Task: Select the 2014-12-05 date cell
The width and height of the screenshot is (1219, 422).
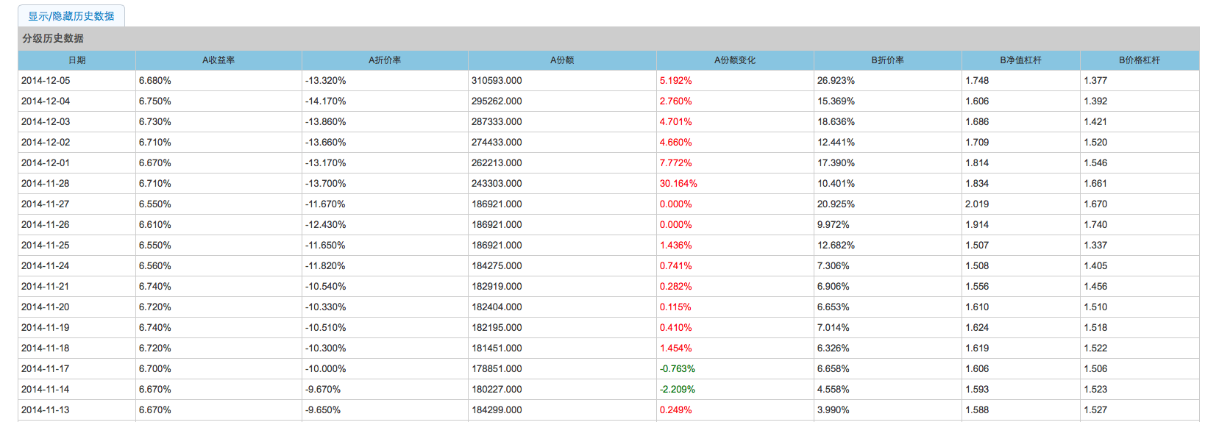Action: (46, 81)
